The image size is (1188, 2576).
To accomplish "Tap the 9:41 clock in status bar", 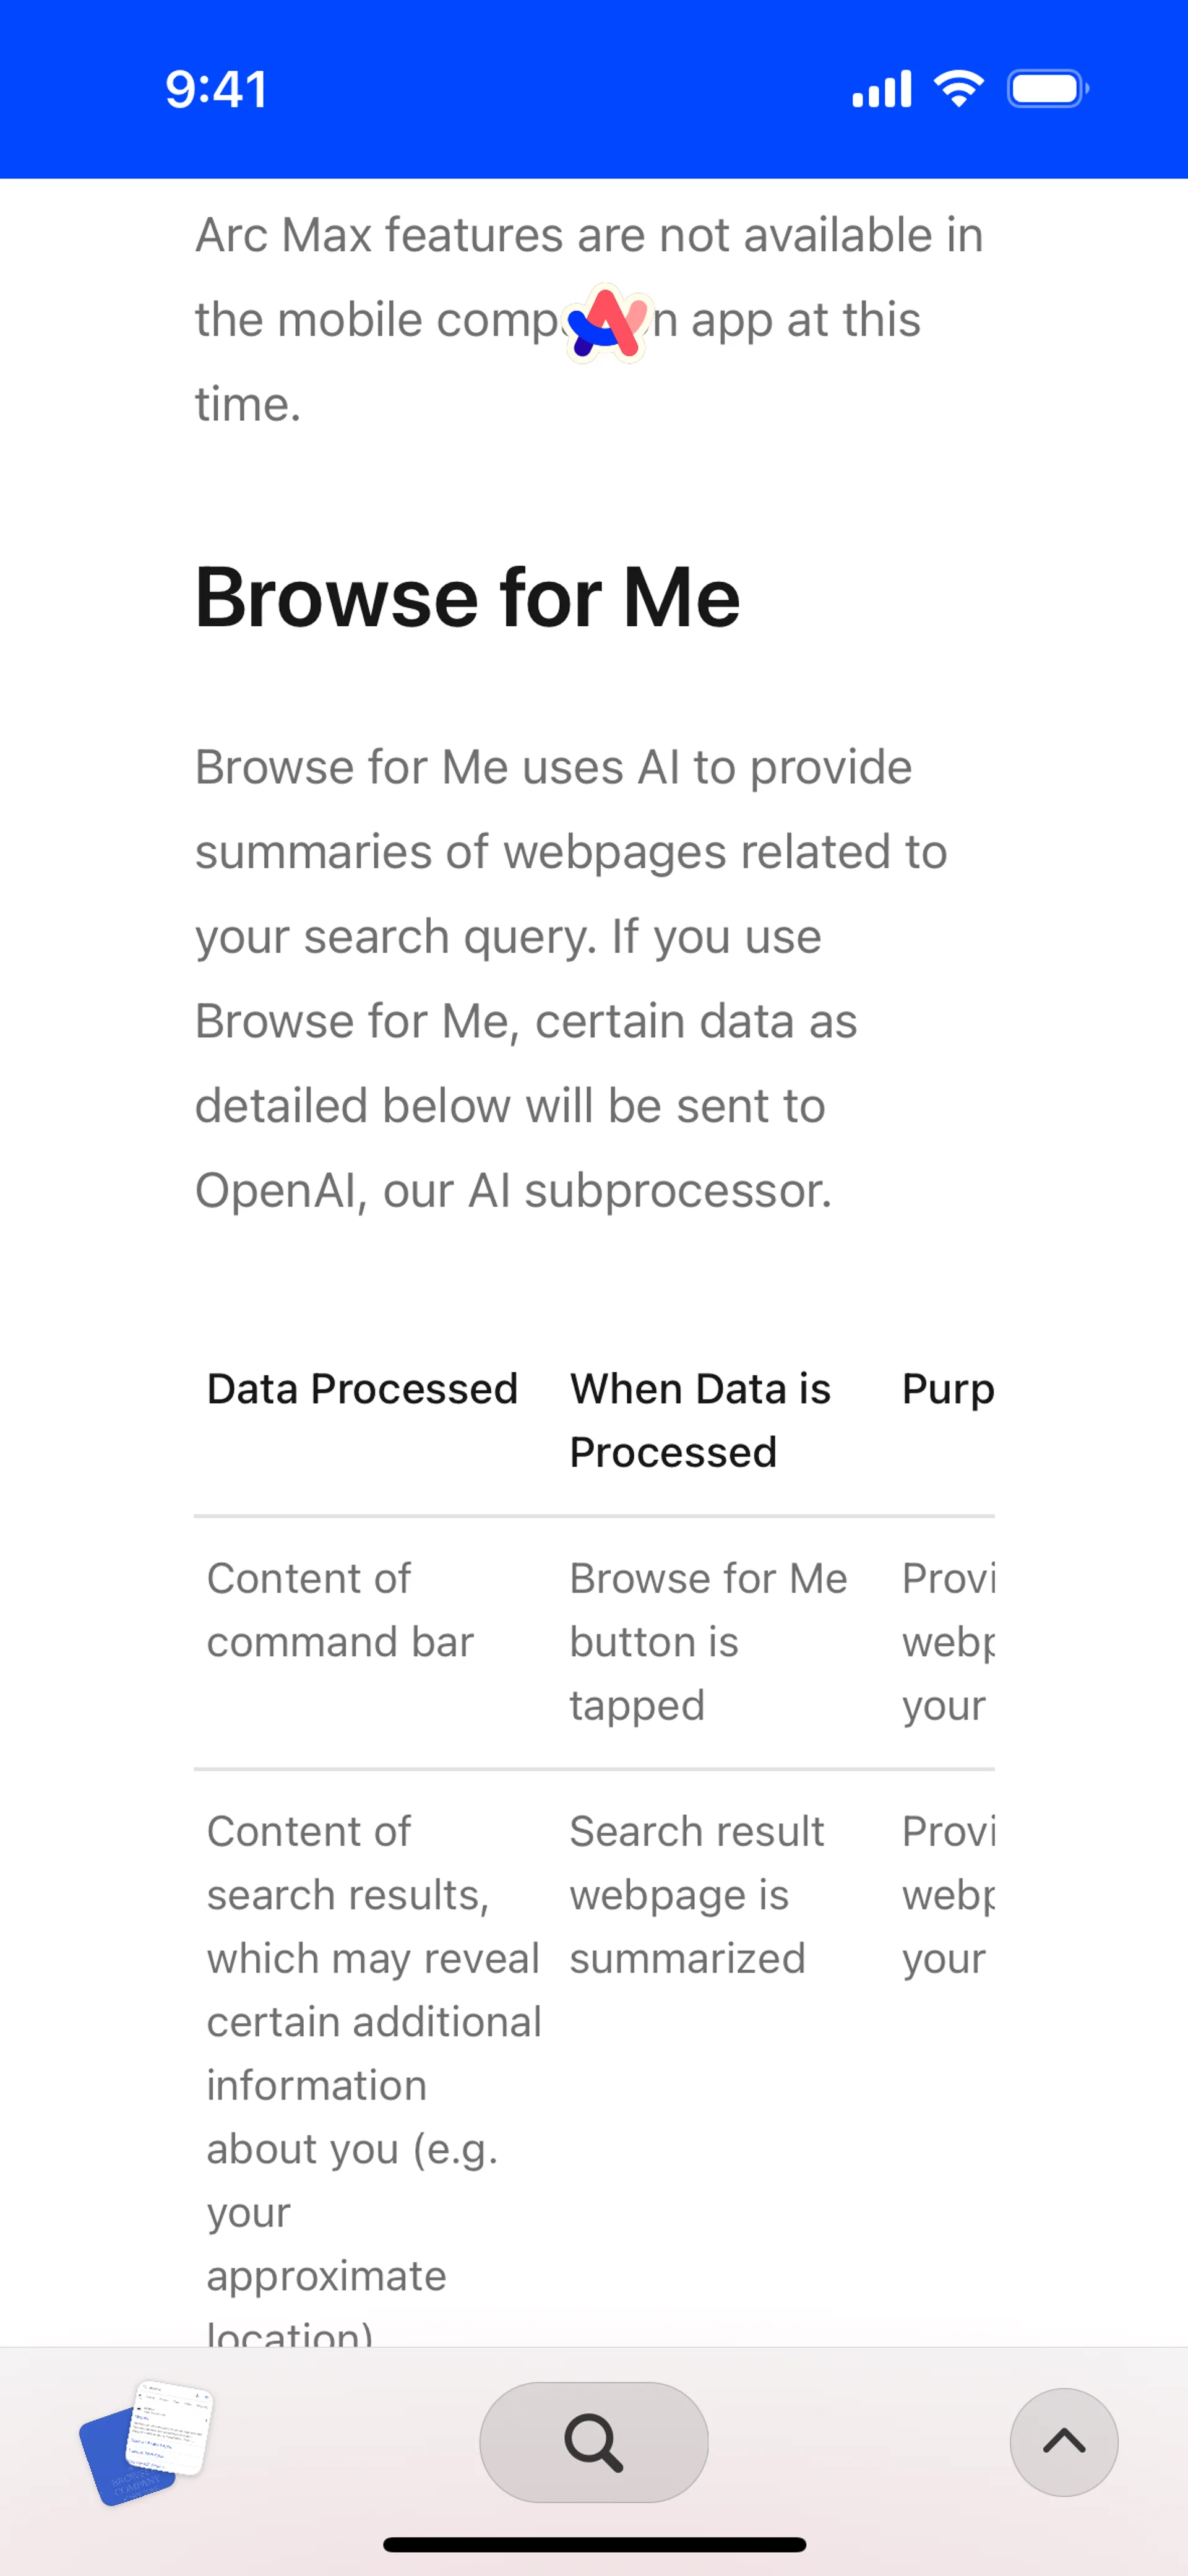I will (x=216, y=89).
